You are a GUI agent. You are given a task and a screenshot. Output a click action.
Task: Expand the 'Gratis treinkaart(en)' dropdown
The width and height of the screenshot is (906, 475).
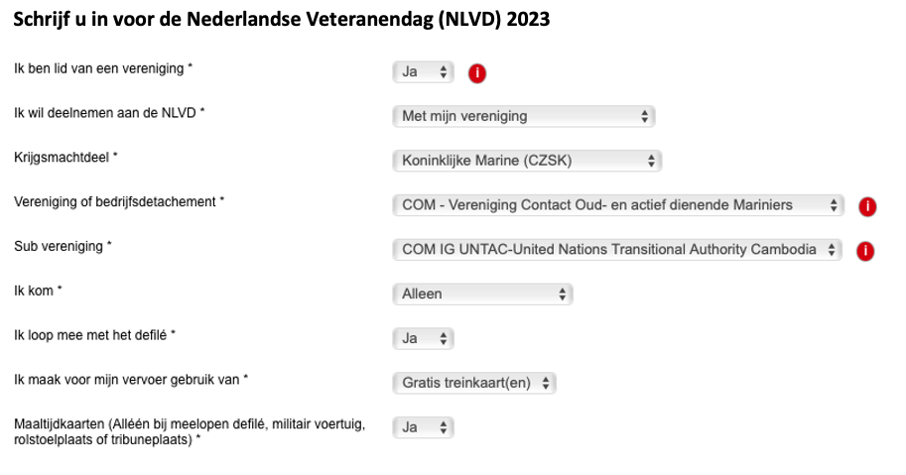pyautogui.click(x=474, y=383)
